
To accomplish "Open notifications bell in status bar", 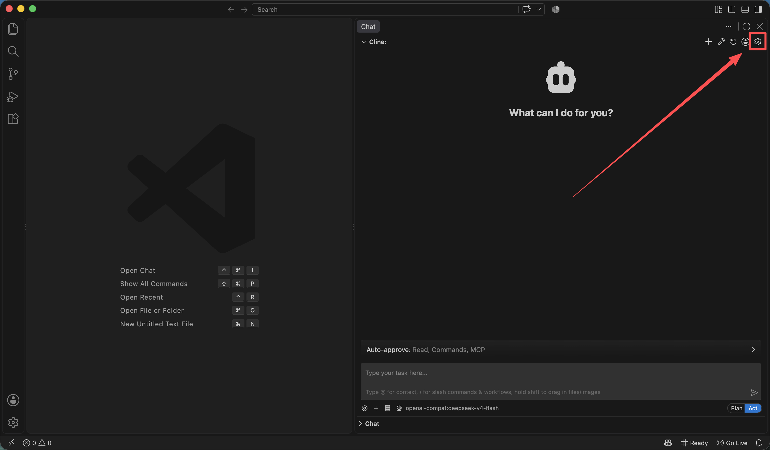I will pyautogui.click(x=759, y=443).
